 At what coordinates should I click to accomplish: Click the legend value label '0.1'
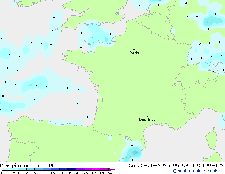[x=4, y=173]
